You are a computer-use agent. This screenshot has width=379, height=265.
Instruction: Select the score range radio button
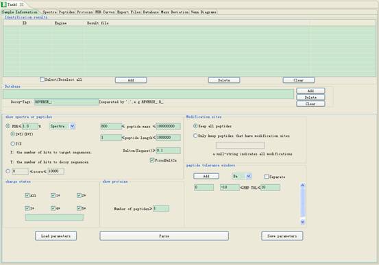coord(8,171)
